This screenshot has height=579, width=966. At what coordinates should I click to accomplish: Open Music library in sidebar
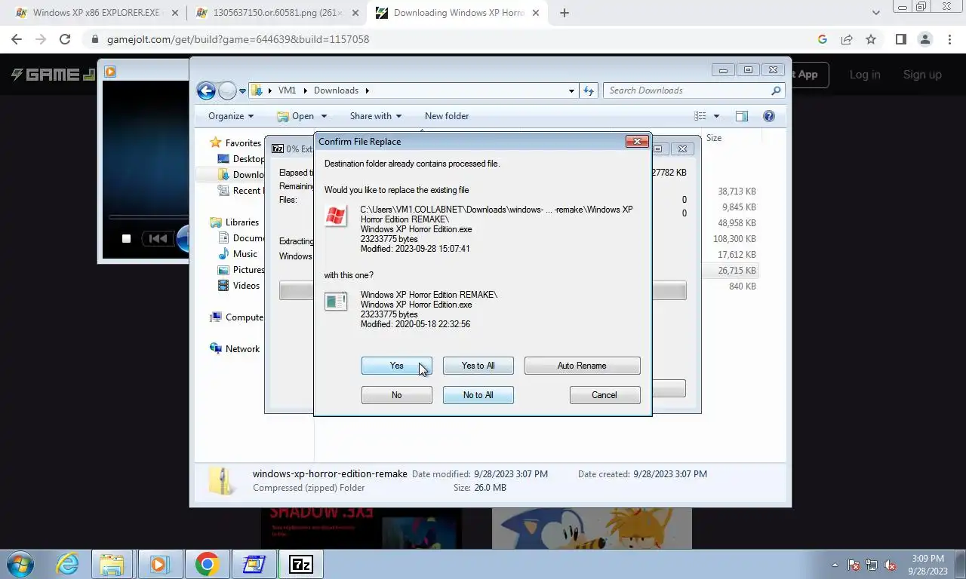pos(245,254)
